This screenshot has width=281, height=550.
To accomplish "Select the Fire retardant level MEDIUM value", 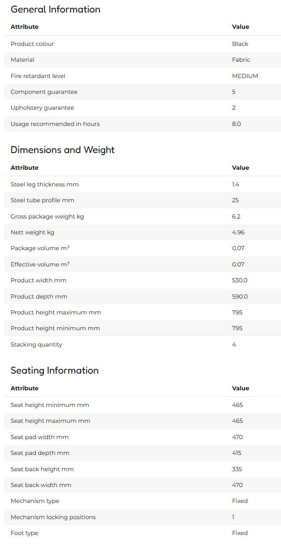I will point(245,76).
